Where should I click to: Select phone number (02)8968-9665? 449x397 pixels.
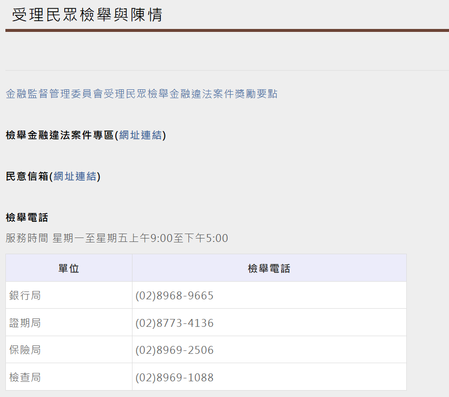tap(174, 295)
